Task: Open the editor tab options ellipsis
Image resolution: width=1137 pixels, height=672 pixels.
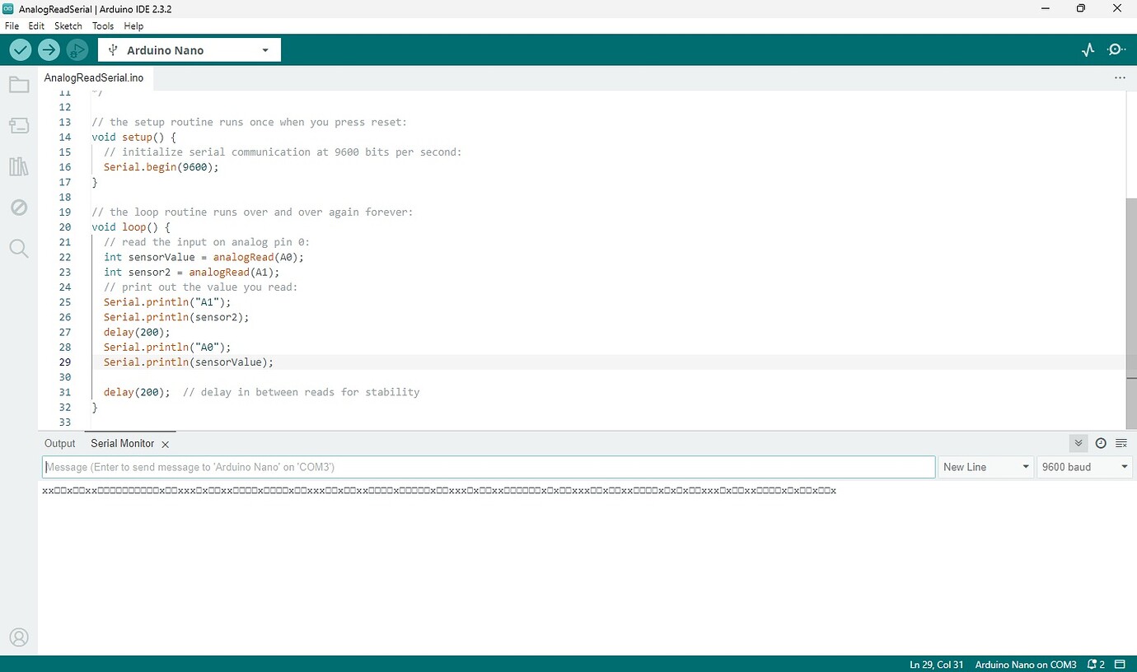Action: (1120, 77)
